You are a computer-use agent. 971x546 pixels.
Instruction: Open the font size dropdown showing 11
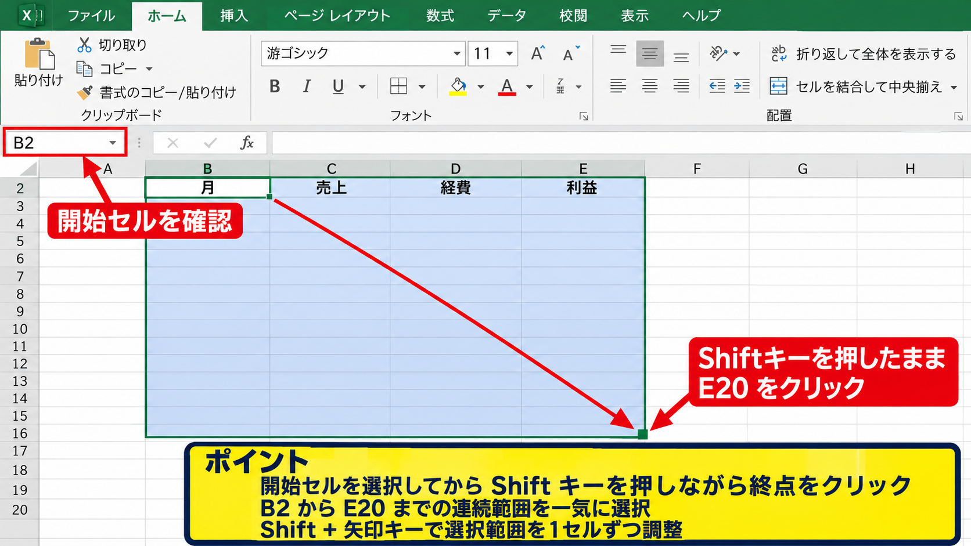click(x=509, y=53)
